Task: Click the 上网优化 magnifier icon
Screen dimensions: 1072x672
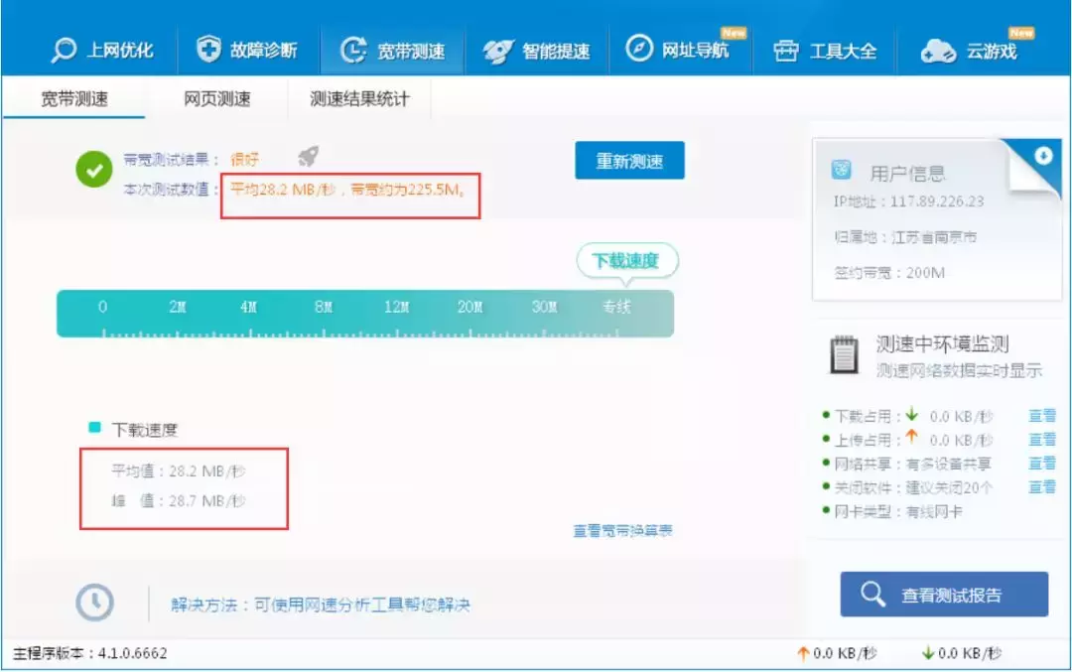Action: (66, 50)
